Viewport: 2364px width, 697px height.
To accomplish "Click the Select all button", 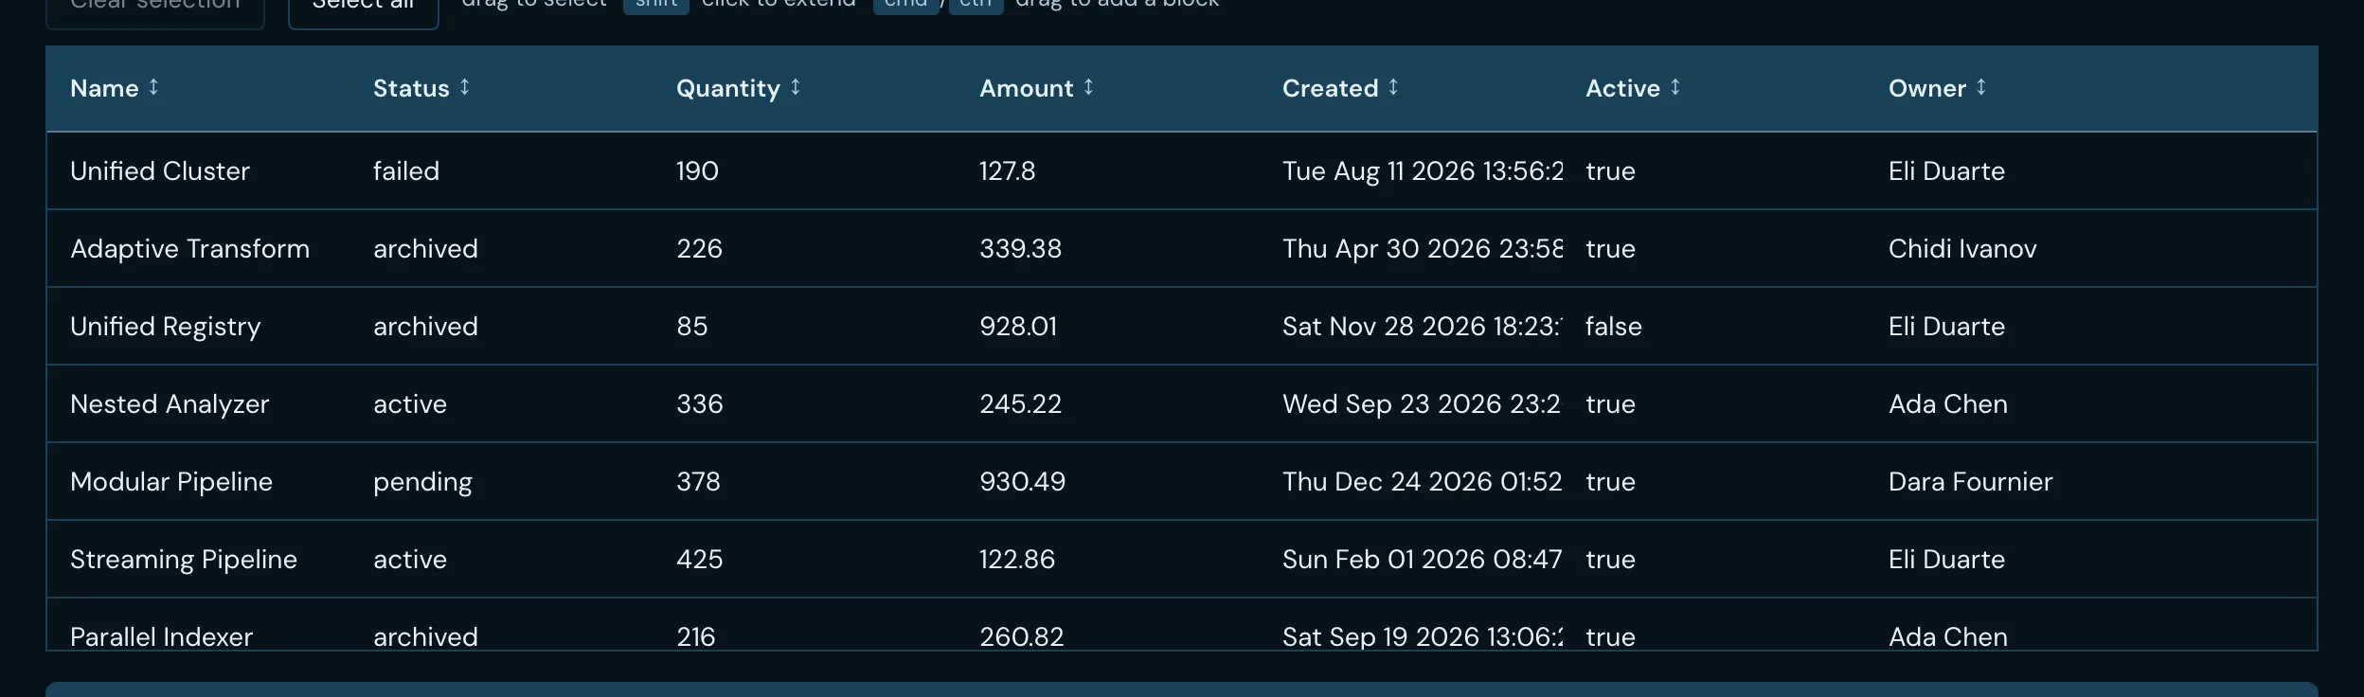I will tap(364, 8).
